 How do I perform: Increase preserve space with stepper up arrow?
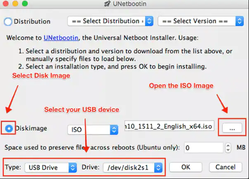click(228, 146)
